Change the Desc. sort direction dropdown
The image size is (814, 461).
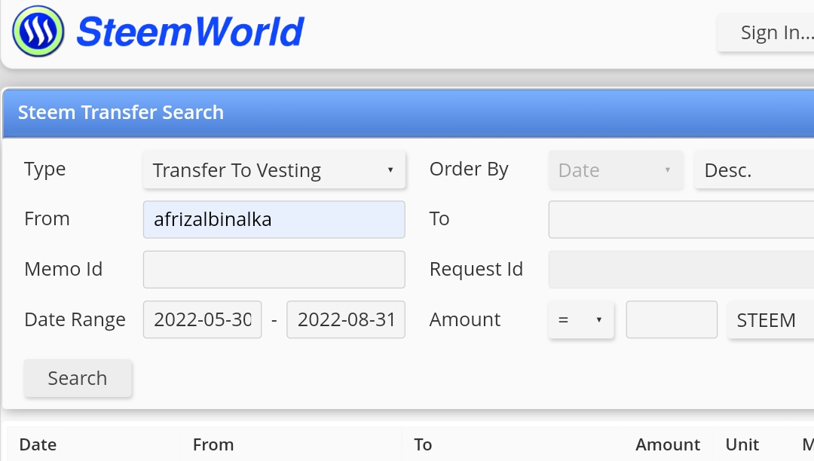[x=754, y=170]
